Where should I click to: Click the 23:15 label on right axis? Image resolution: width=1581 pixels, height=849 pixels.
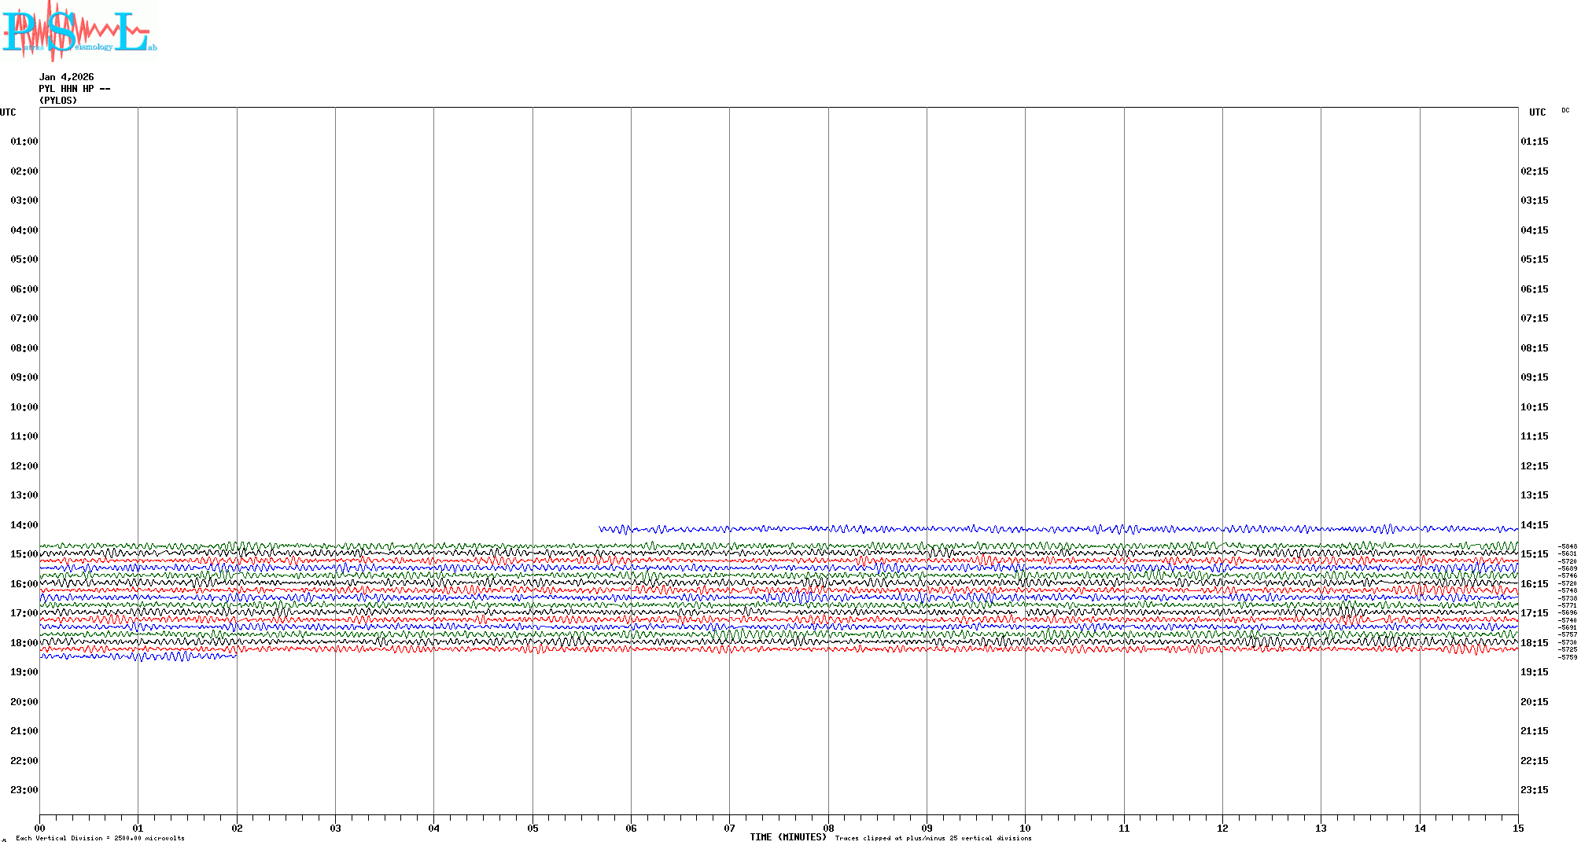[1534, 790]
